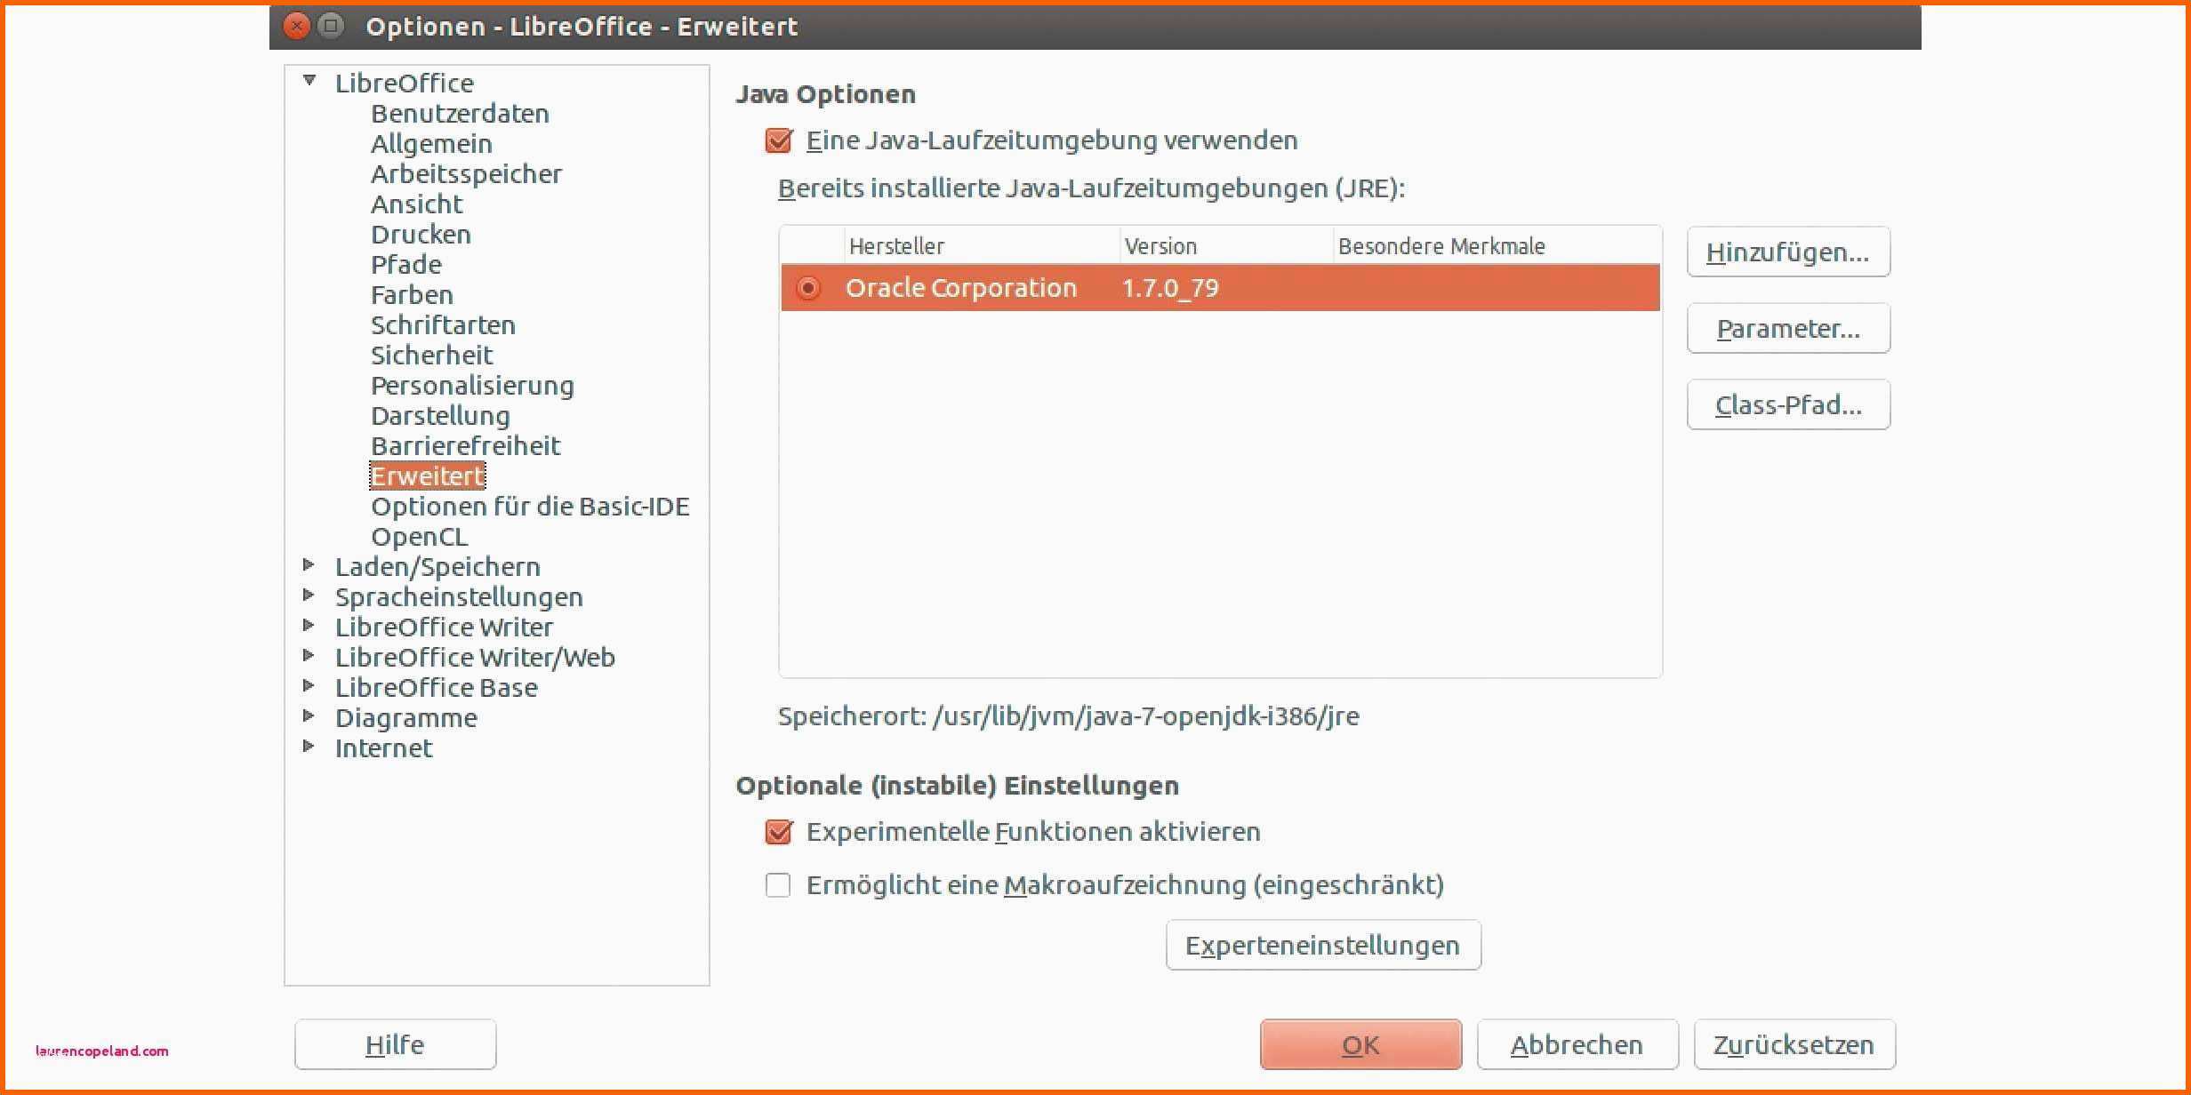Expand the Diagramme node
2191x1095 pixels.
pos(309,715)
